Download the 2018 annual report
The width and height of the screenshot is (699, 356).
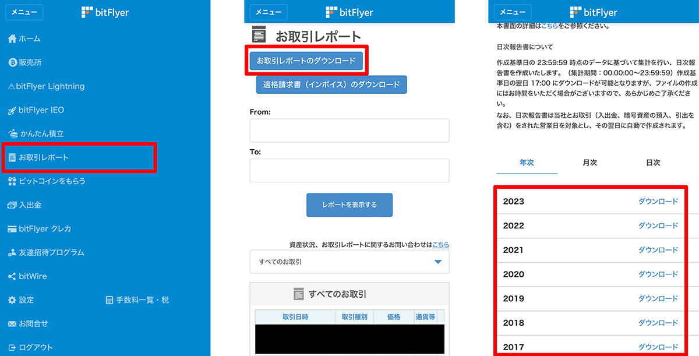coord(658,323)
